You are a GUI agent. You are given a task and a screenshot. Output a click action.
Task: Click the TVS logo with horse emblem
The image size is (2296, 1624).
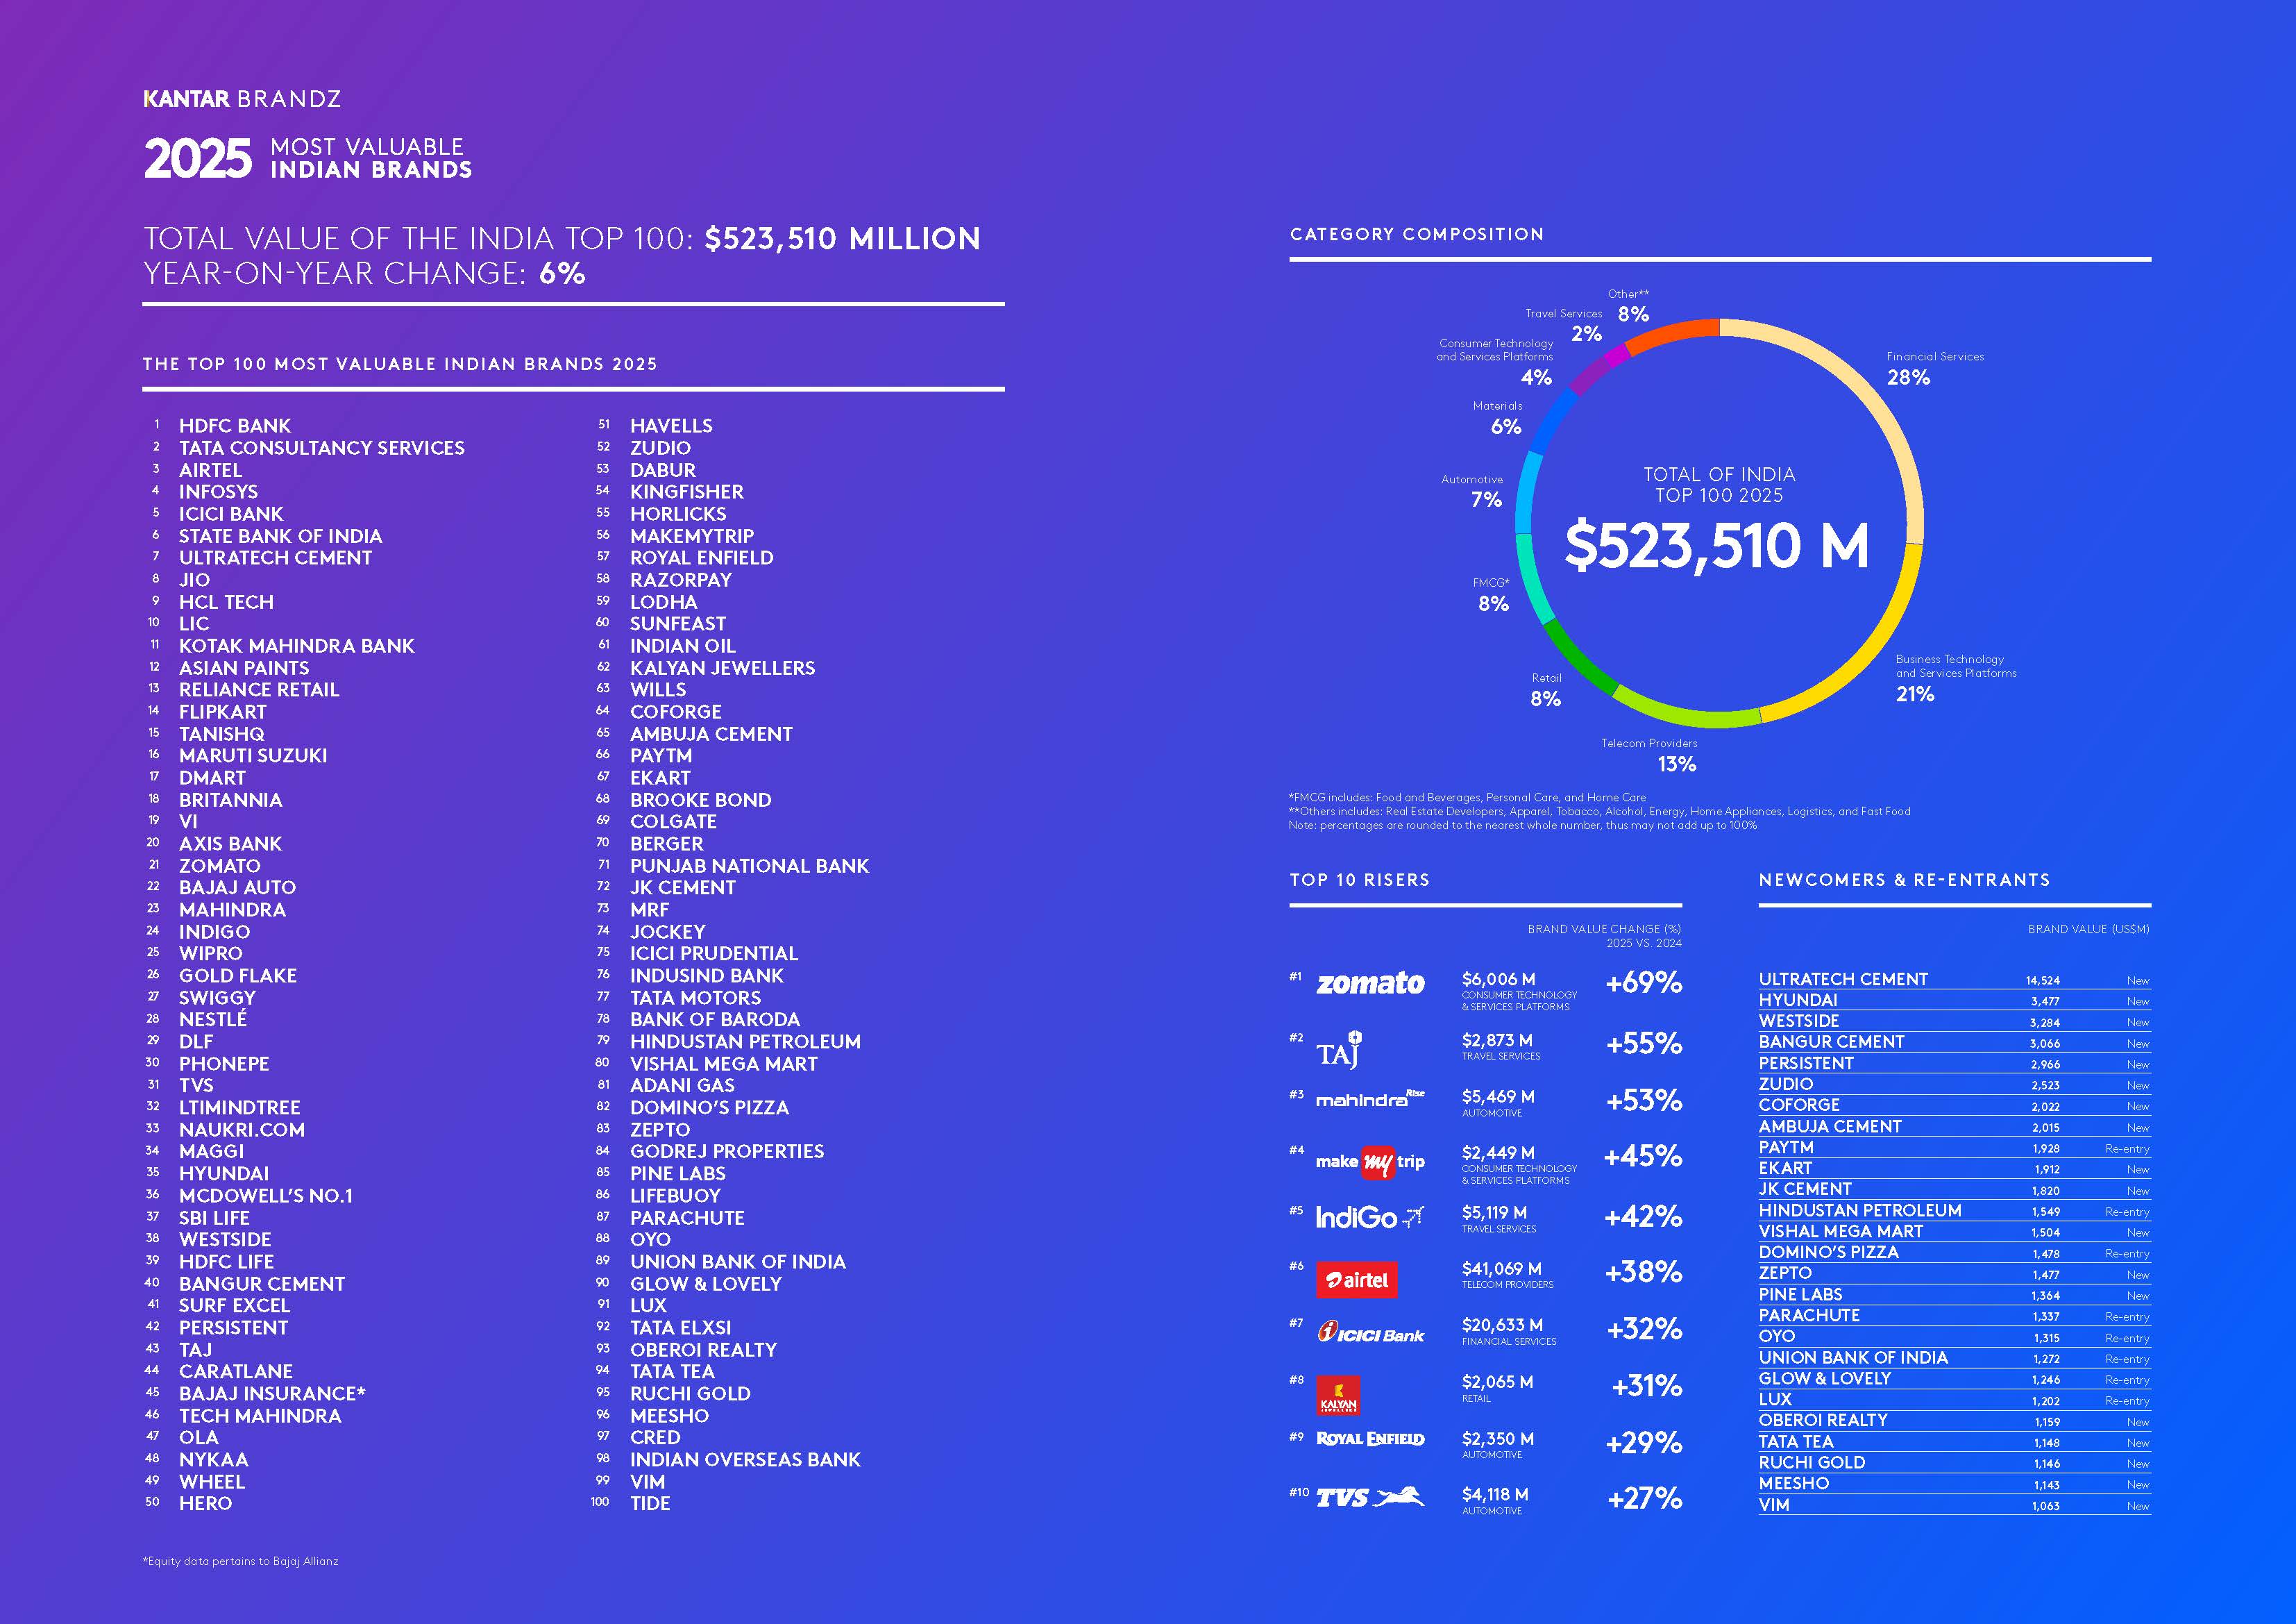(x=1370, y=1498)
